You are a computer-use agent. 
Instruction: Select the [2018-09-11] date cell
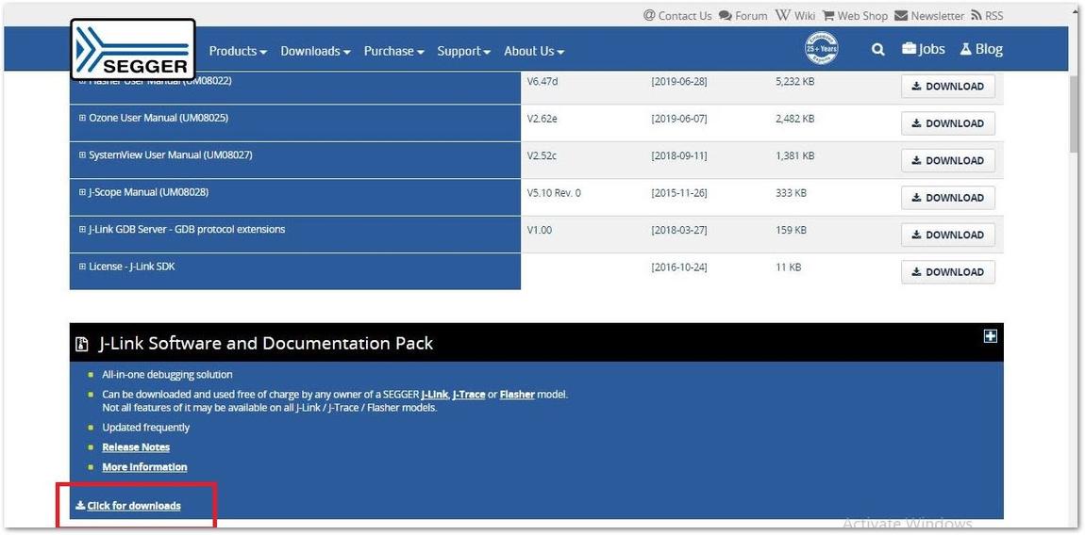tap(678, 156)
